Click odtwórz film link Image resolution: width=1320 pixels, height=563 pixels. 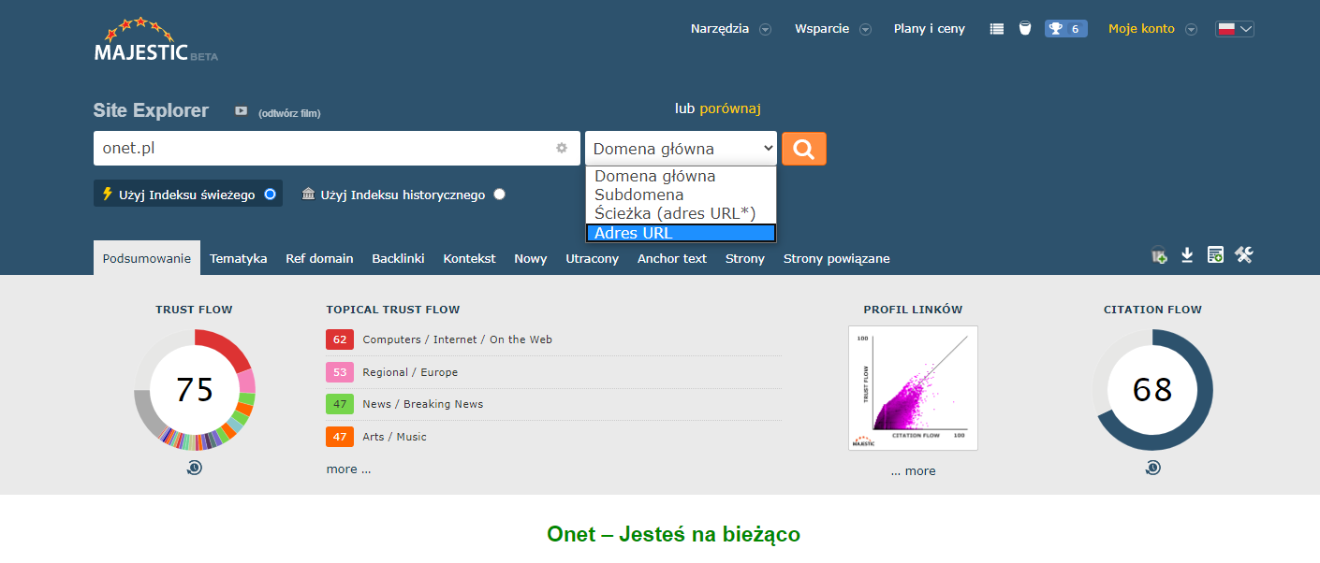pyautogui.click(x=289, y=114)
